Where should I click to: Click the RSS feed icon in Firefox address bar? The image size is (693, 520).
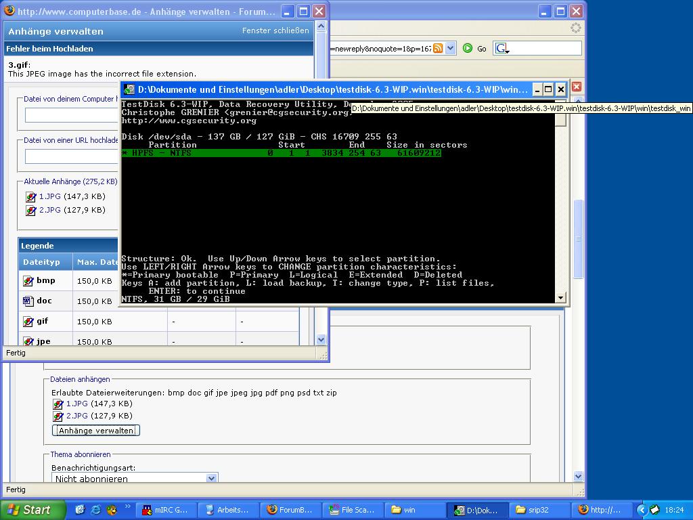pyautogui.click(x=438, y=48)
